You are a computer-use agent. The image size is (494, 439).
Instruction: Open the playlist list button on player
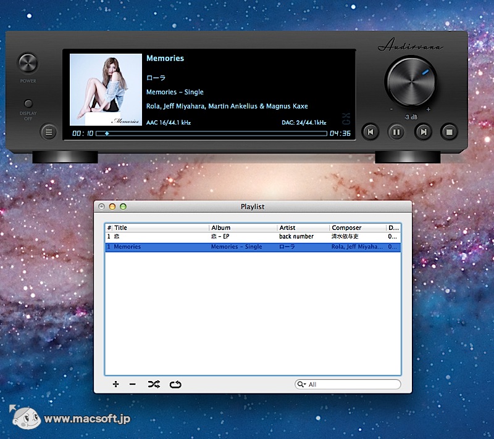(49, 132)
